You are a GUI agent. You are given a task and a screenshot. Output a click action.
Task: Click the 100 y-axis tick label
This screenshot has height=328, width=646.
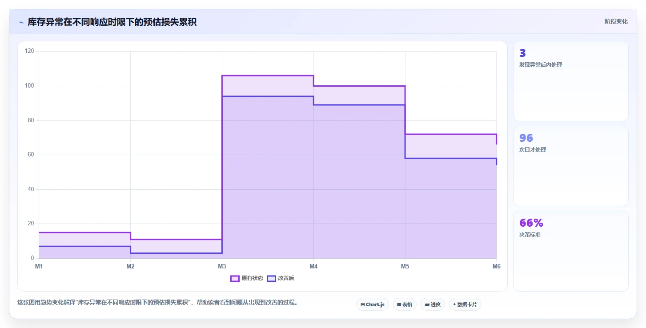(29, 86)
